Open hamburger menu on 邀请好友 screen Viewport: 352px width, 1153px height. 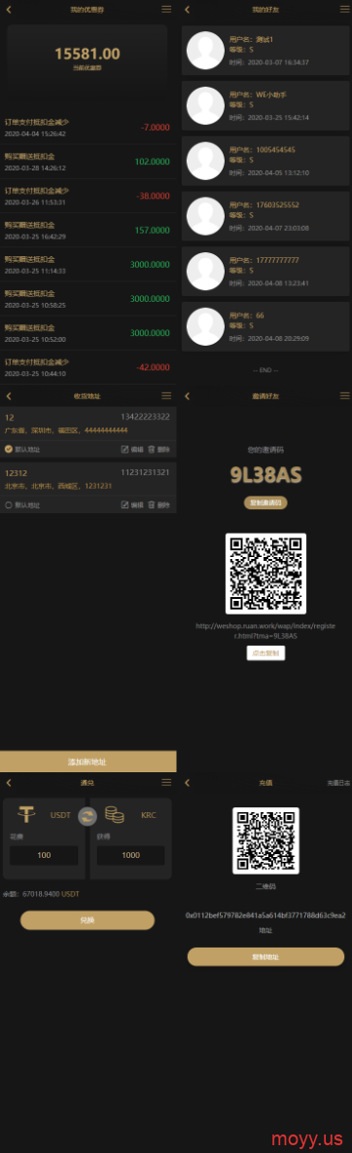click(x=344, y=395)
